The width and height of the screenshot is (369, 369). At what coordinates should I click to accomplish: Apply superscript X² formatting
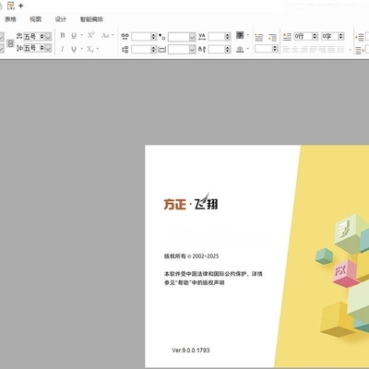click(x=90, y=35)
